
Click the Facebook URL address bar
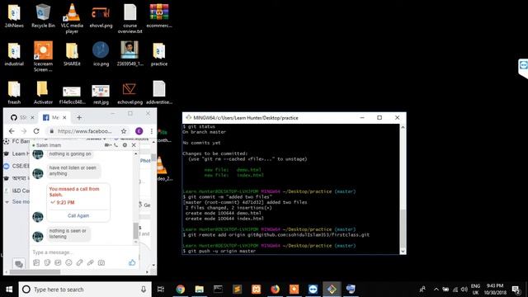click(84, 131)
